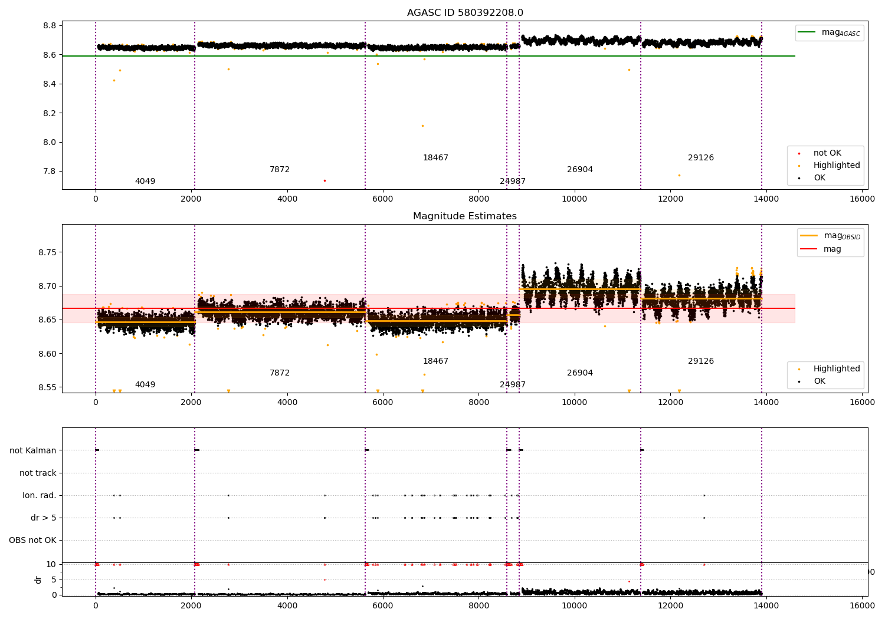The height and width of the screenshot is (619, 885).
Task: Click the dr axis tick label 5
Action: tap(54, 580)
